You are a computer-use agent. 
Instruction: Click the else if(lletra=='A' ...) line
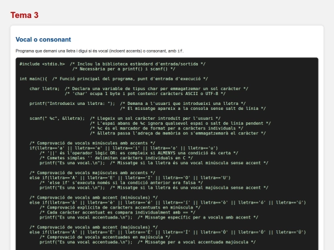point(130,178)
